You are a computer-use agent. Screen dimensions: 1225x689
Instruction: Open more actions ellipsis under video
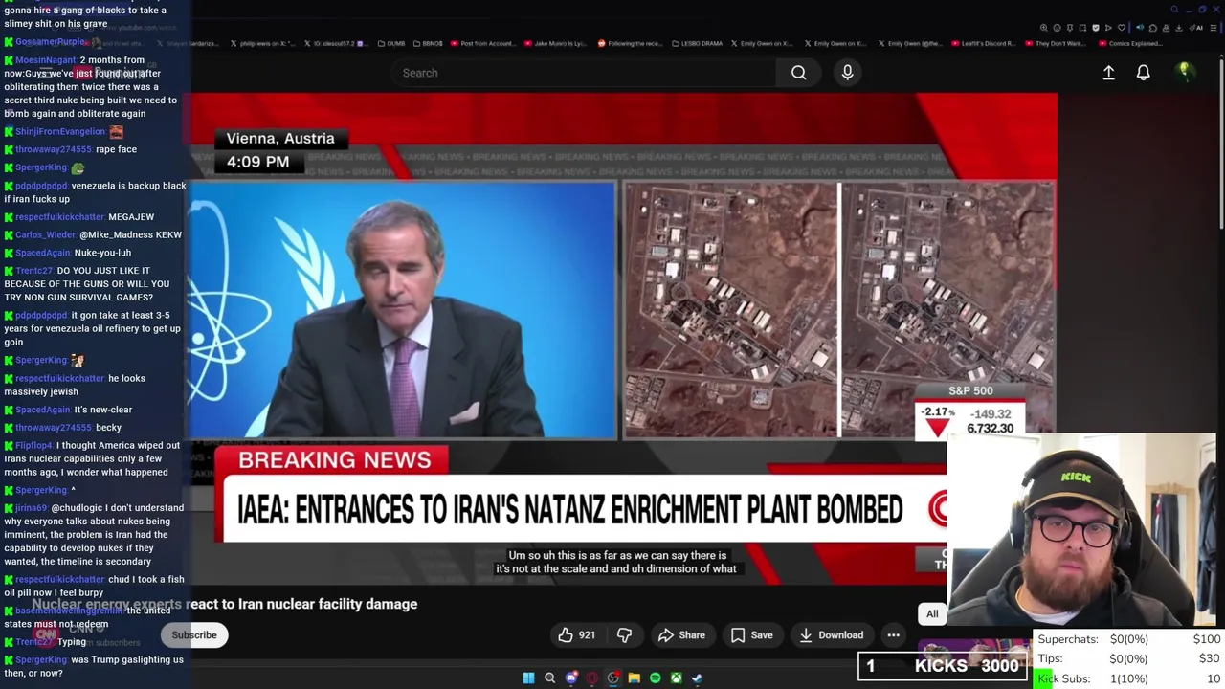pos(893,635)
